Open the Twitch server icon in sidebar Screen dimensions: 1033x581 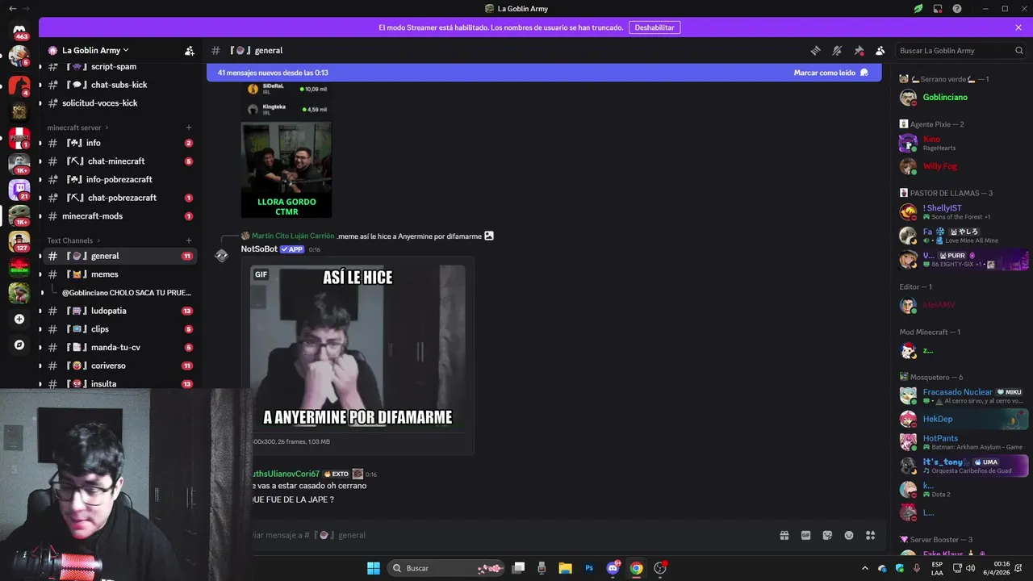point(19,189)
